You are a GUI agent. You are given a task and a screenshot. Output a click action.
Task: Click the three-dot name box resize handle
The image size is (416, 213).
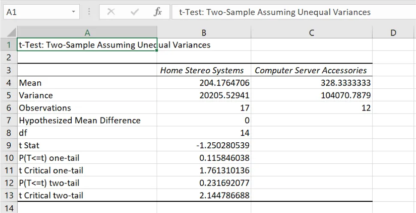(x=89, y=12)
